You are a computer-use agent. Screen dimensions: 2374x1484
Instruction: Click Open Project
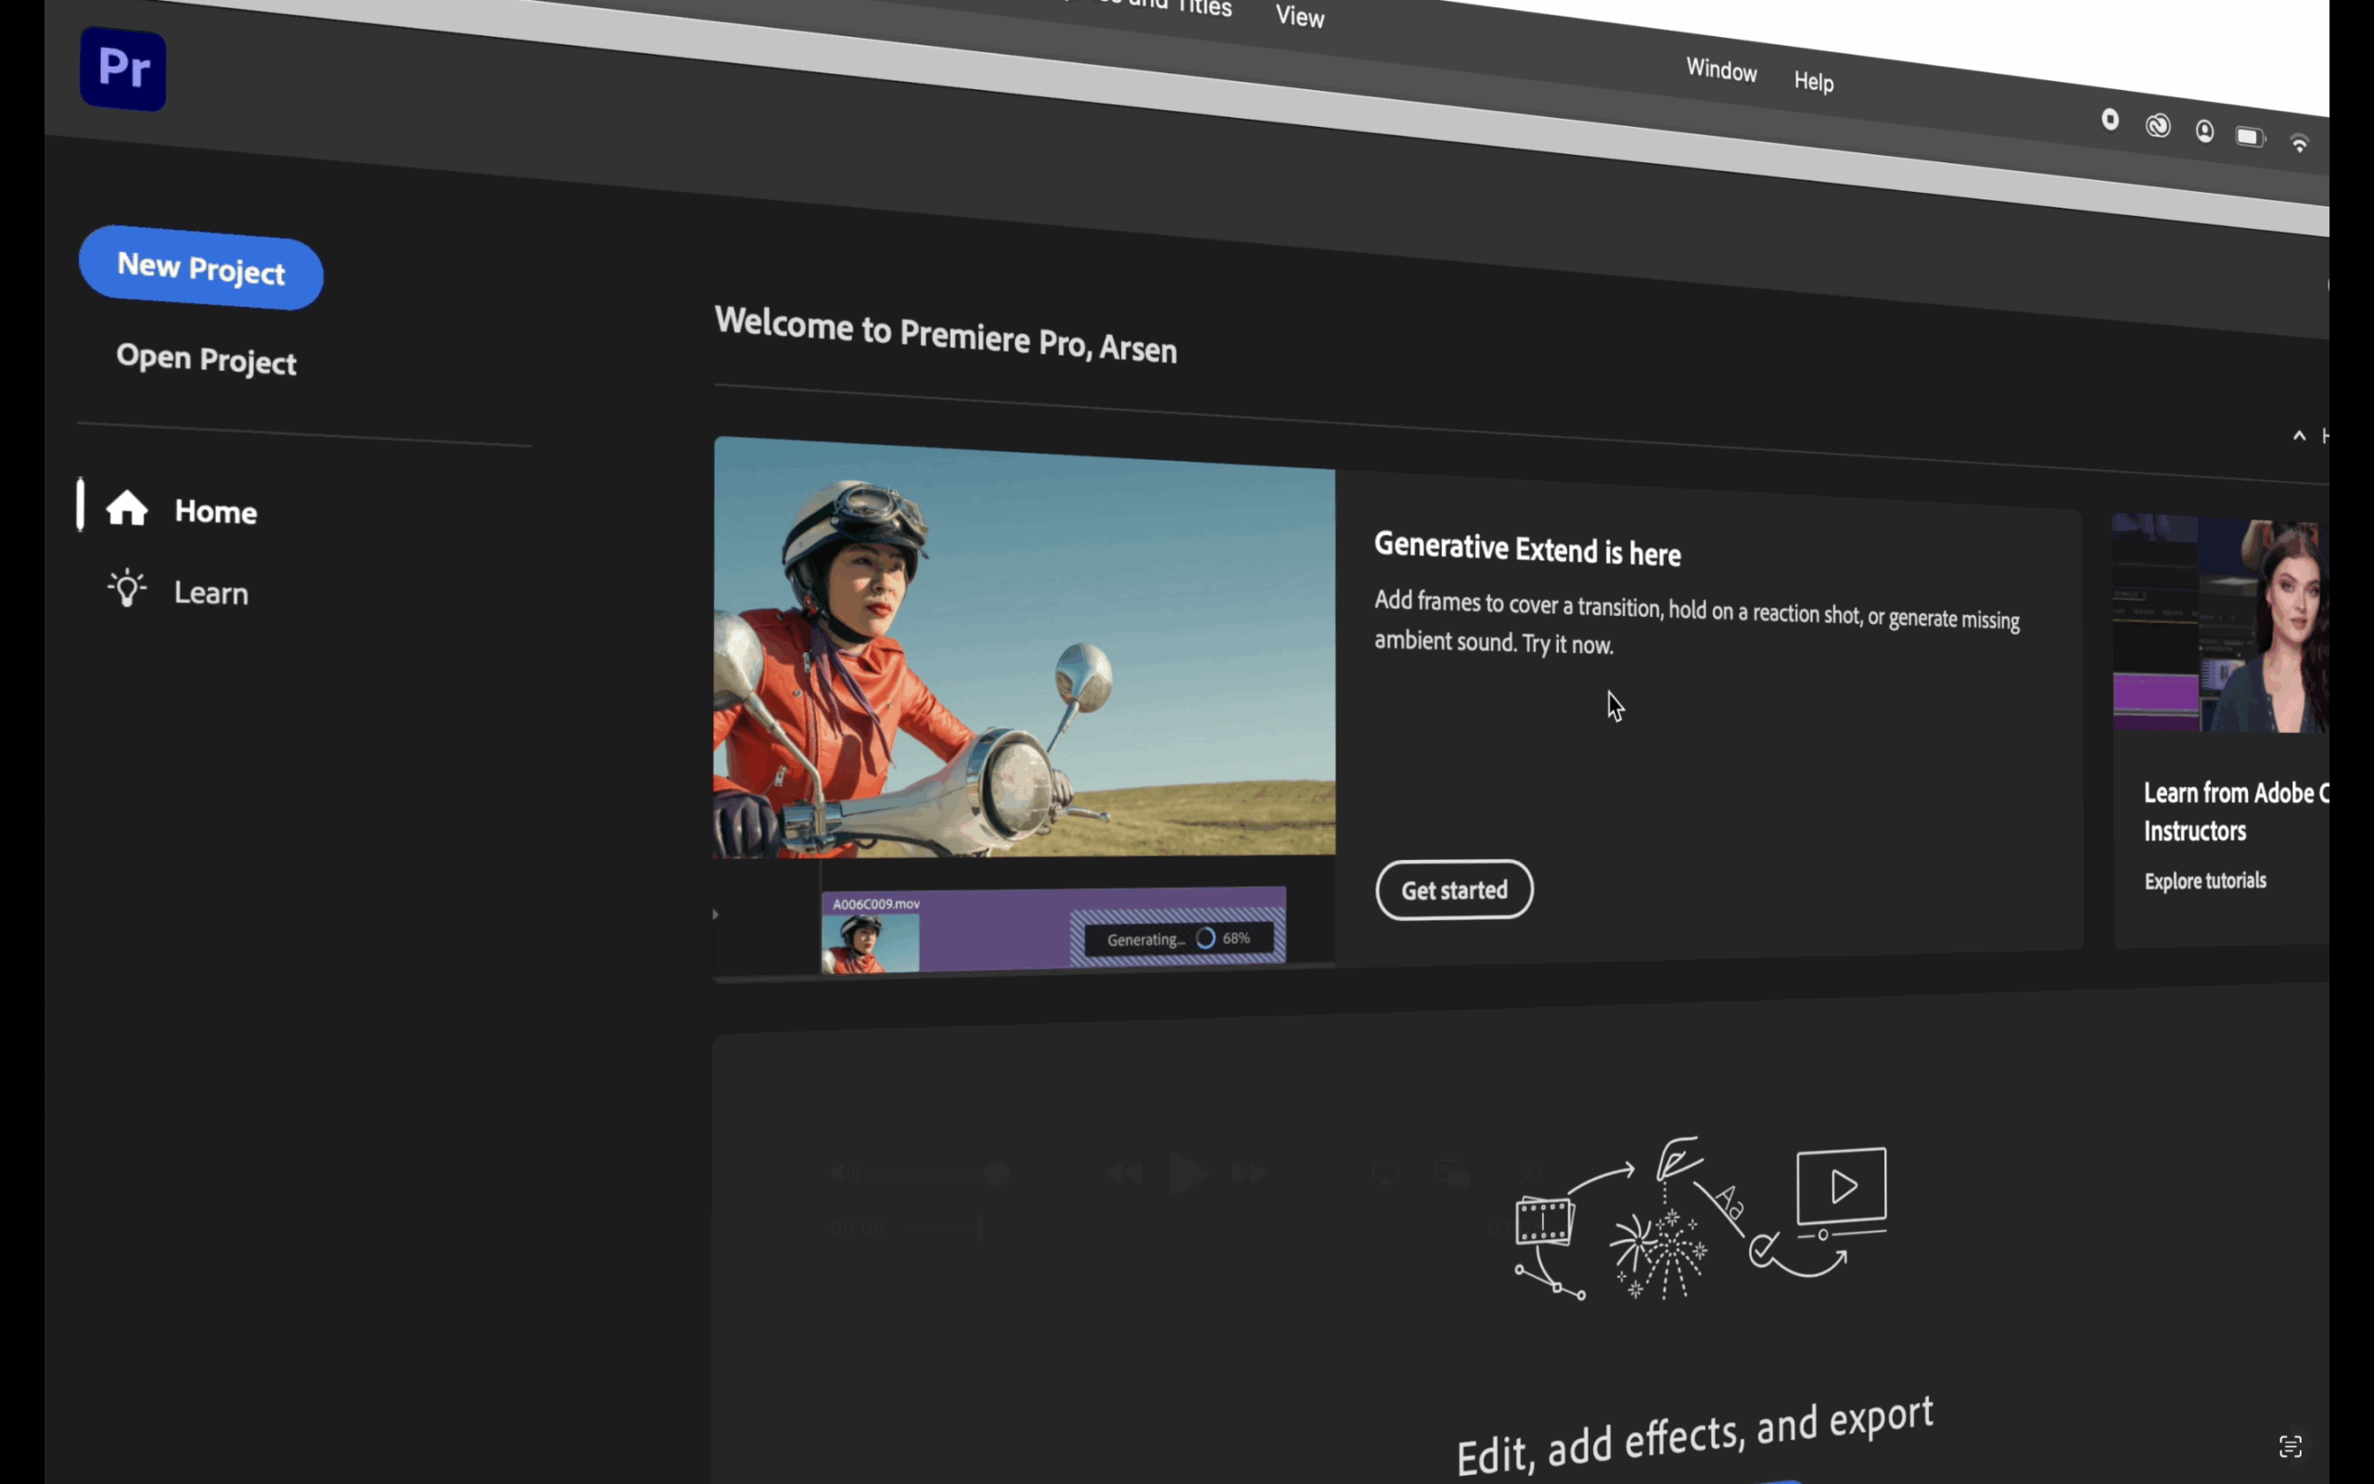click(206, 359)
